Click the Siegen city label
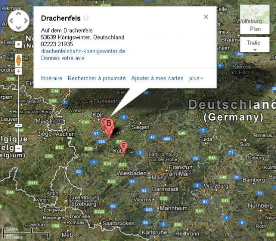 tap(141, 127)
